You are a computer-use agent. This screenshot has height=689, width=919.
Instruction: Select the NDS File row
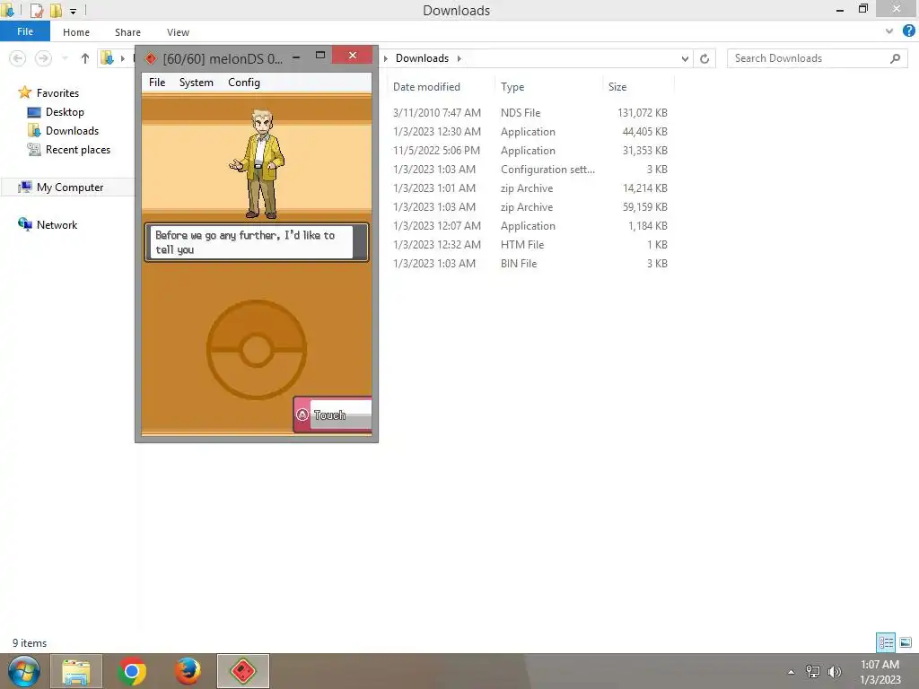point(530,112)
